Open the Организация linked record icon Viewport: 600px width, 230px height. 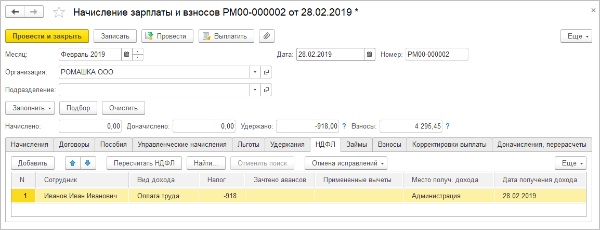(266, 72)
